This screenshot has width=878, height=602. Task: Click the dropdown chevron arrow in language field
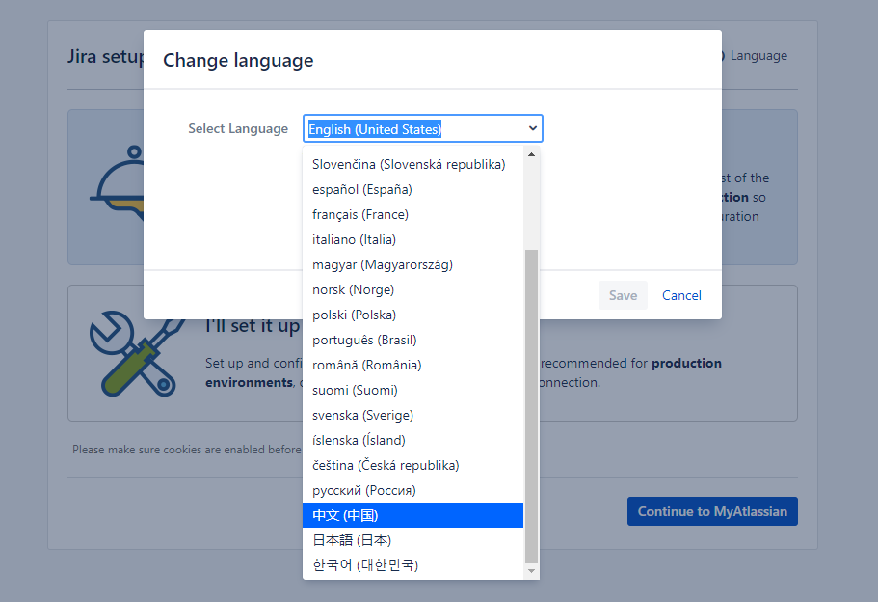(x=533, y=128)
